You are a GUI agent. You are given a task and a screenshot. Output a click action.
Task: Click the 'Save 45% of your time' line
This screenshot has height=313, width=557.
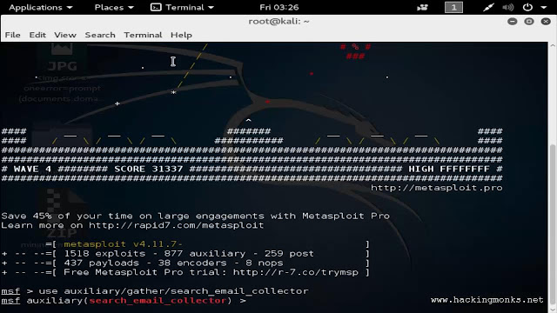pos(195,216)
